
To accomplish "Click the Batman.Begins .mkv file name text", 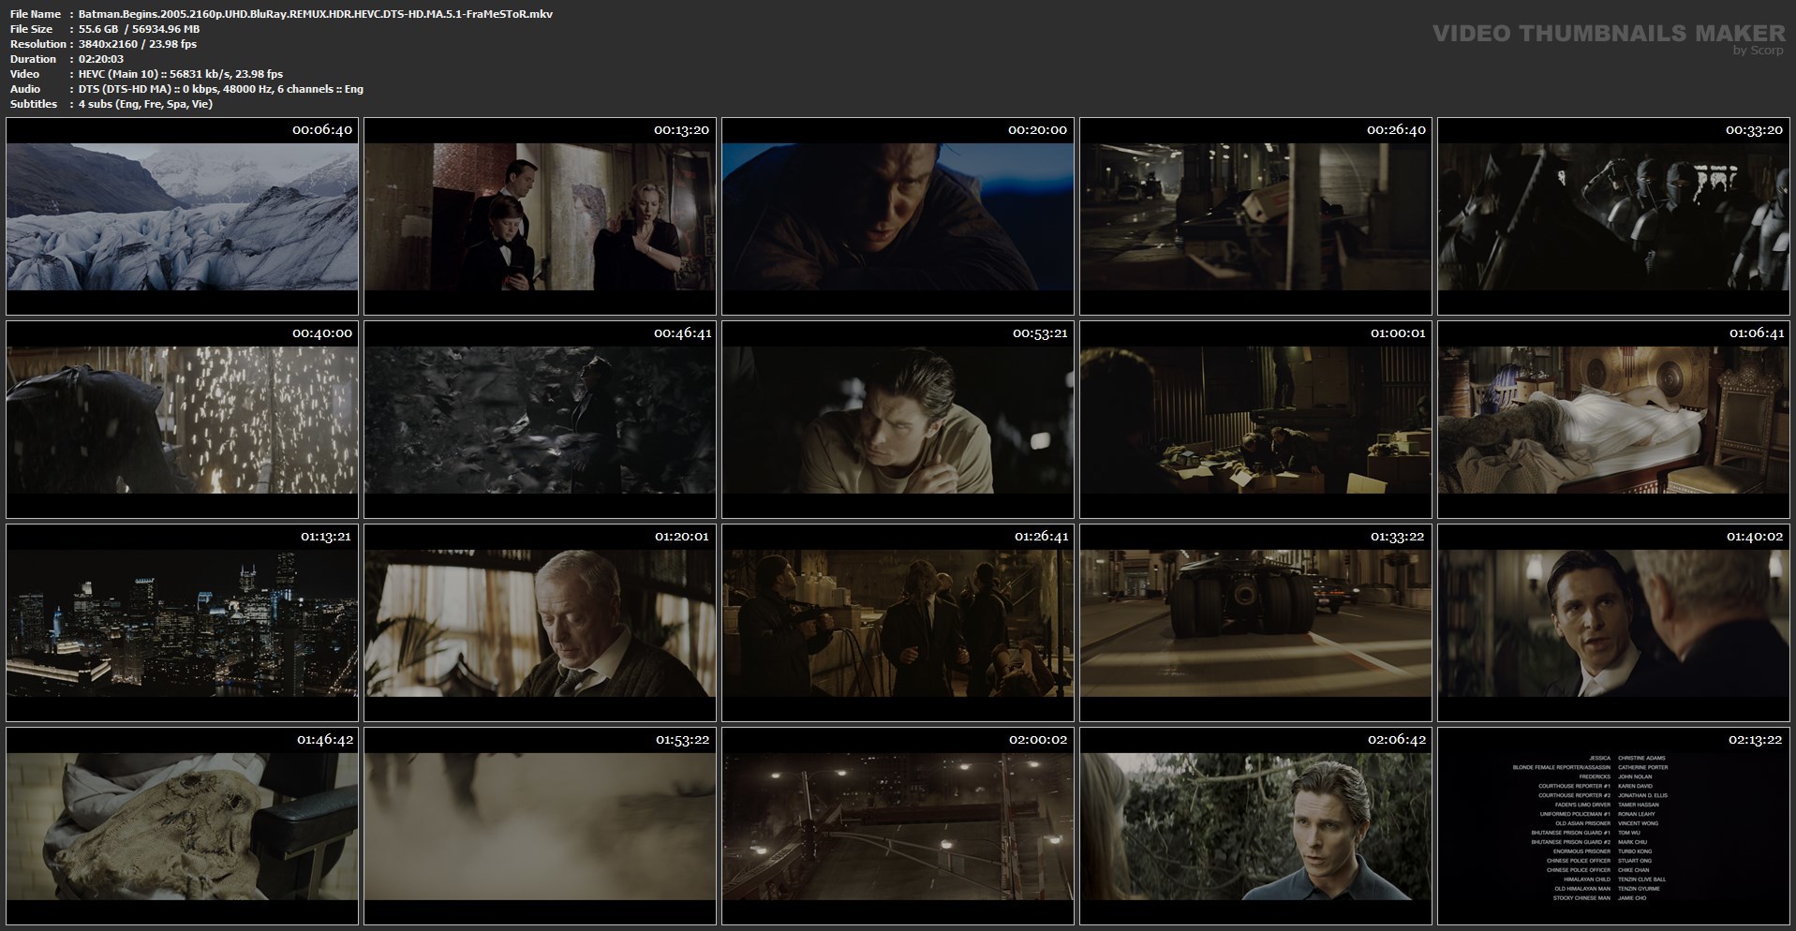I will (316, 14).
